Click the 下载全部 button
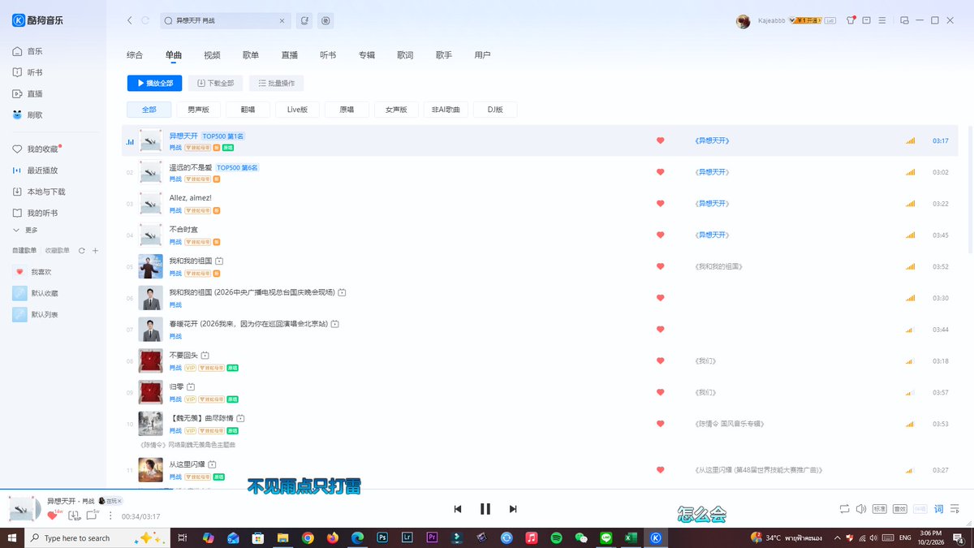This screenshot has height=548, width=974. 215,83
